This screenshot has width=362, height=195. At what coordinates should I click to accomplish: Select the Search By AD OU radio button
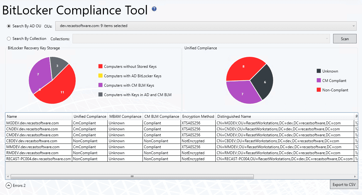pyautogui.click(x=8, y=26)
